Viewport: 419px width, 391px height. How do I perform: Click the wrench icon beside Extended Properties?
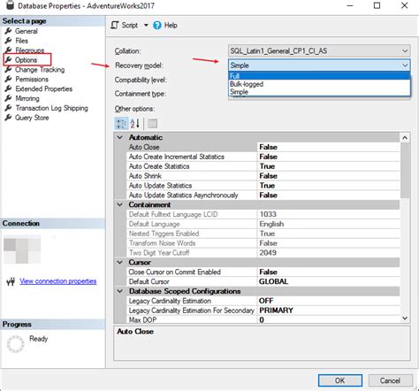pos(8,88)
